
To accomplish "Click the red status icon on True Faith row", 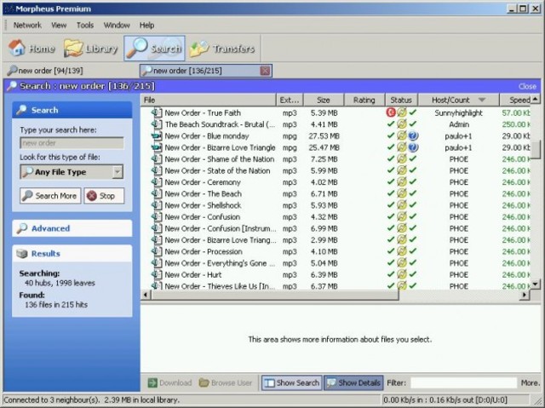I will (x=391, y=112).
